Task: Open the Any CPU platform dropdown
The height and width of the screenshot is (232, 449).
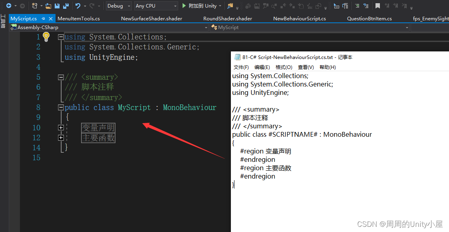Action: 156,6
